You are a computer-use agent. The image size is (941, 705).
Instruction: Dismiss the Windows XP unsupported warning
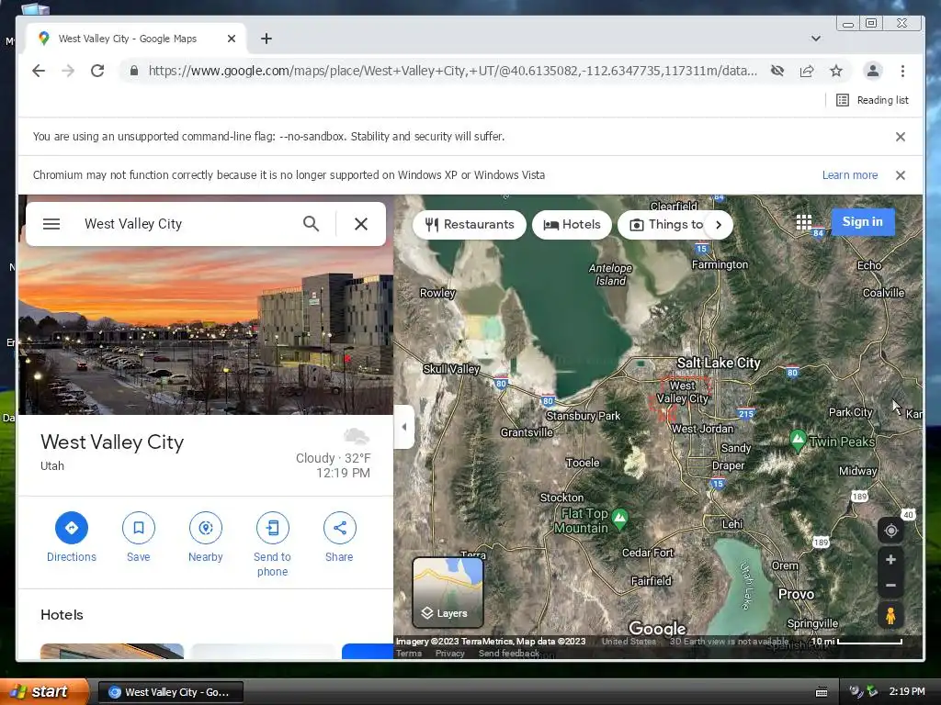[x=901, y=175]
